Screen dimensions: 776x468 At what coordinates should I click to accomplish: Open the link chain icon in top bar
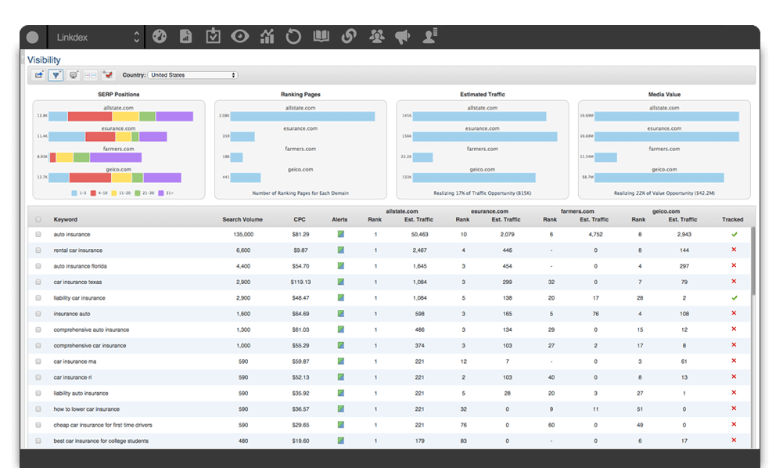point(348,36)
